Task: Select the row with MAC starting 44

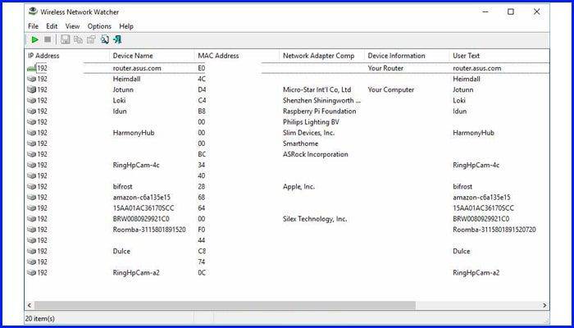Action: tap(287, 240)
